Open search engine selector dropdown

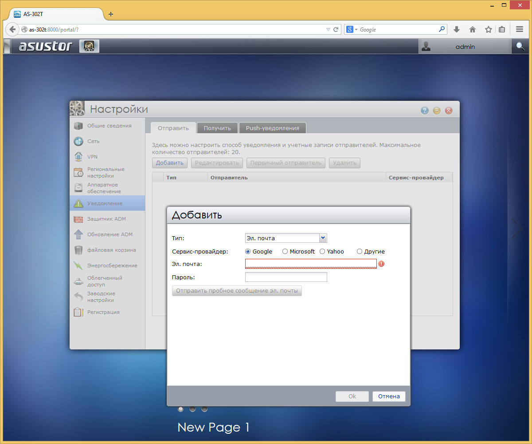pyautogui.click(x=352, y=29)
